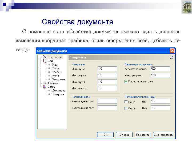192x144 pixels.
Task: Click bullet icon next to Стиль
Action: click(x=49, y=68)
